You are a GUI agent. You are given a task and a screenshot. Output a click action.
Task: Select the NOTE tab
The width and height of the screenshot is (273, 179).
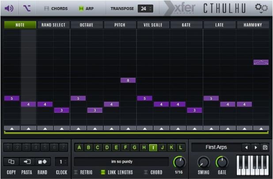coord(20,25)
